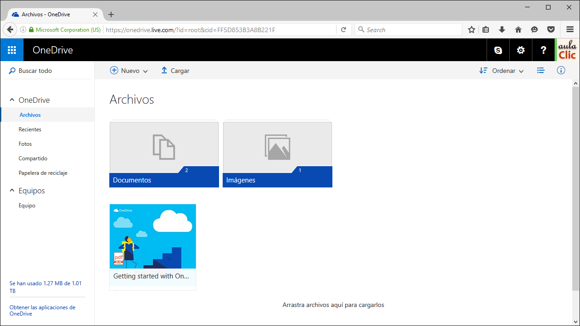
Task: Reload the page with refresh icon
Action: pos(343,30)
